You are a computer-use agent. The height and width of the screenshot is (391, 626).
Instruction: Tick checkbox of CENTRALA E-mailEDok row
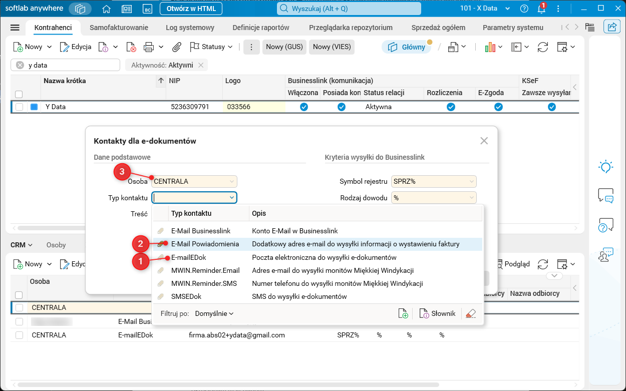pyautogui.click(x=19, y=335)
